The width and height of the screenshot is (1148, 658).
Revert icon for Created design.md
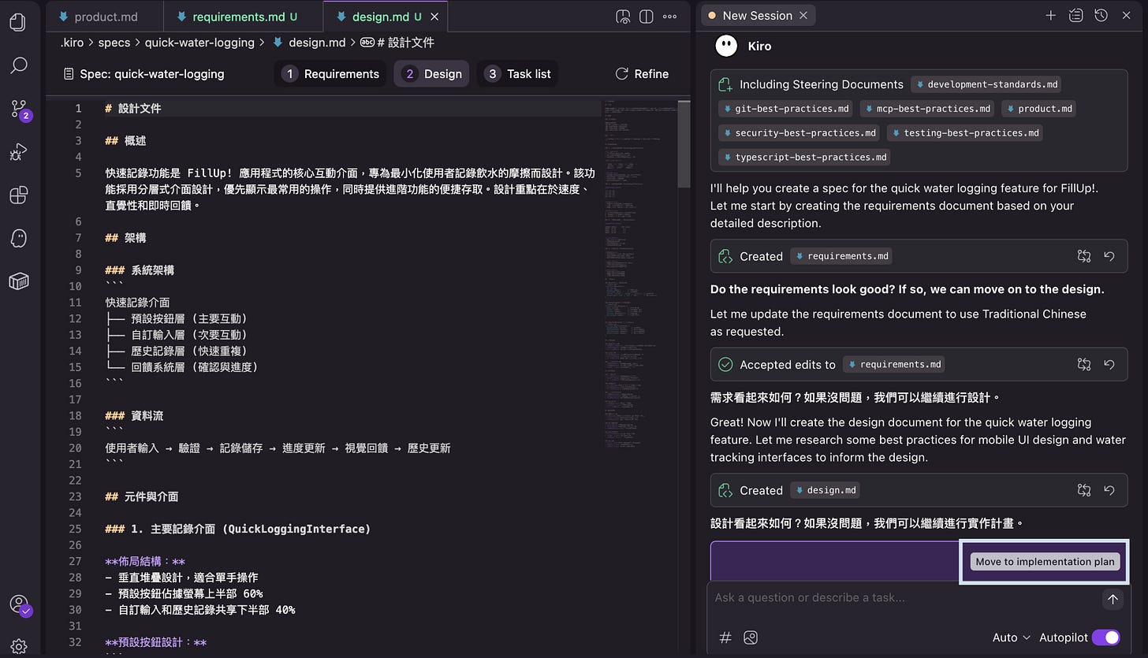tap(1109, 490)
